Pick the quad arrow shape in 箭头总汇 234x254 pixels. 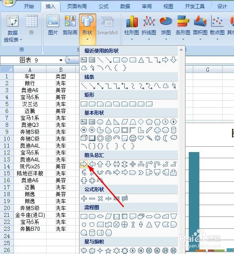pos(133,164)
